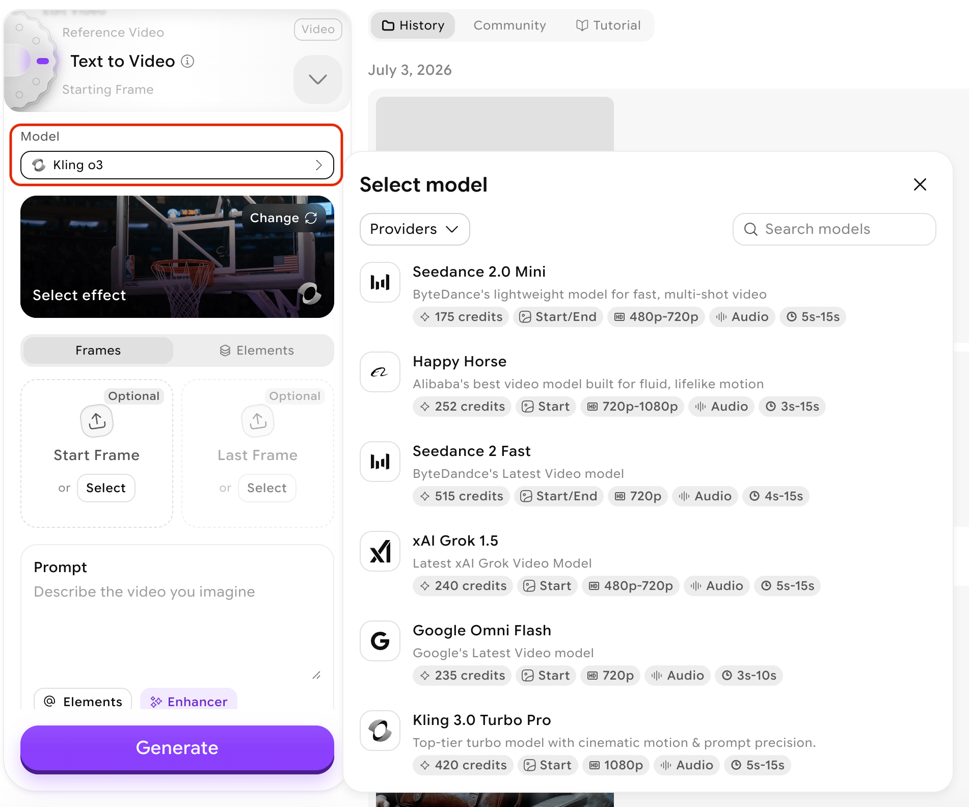Select the Frames tab
969x807 pixels.
click(x=98, y=351)
